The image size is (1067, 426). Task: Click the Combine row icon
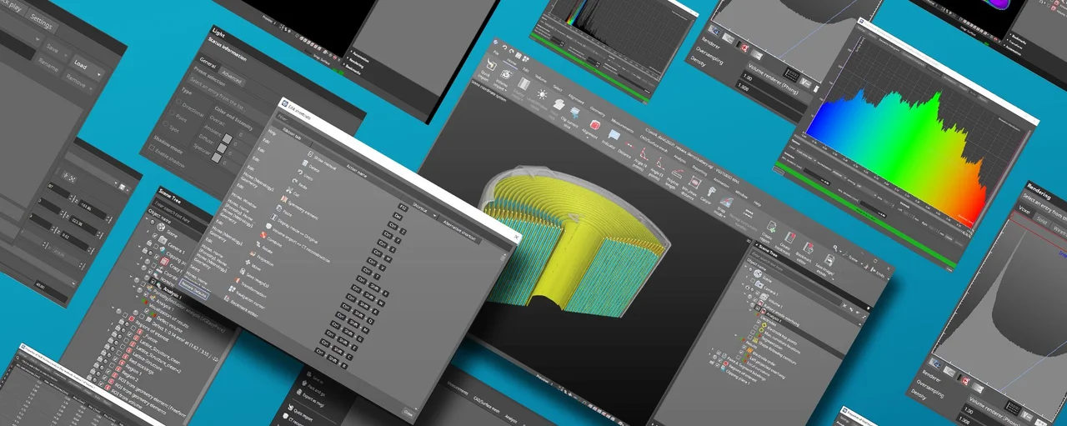[263, 235]
